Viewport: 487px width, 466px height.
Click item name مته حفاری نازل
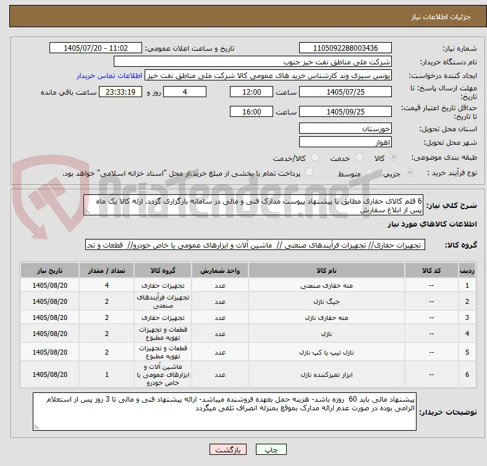[326, 317]
